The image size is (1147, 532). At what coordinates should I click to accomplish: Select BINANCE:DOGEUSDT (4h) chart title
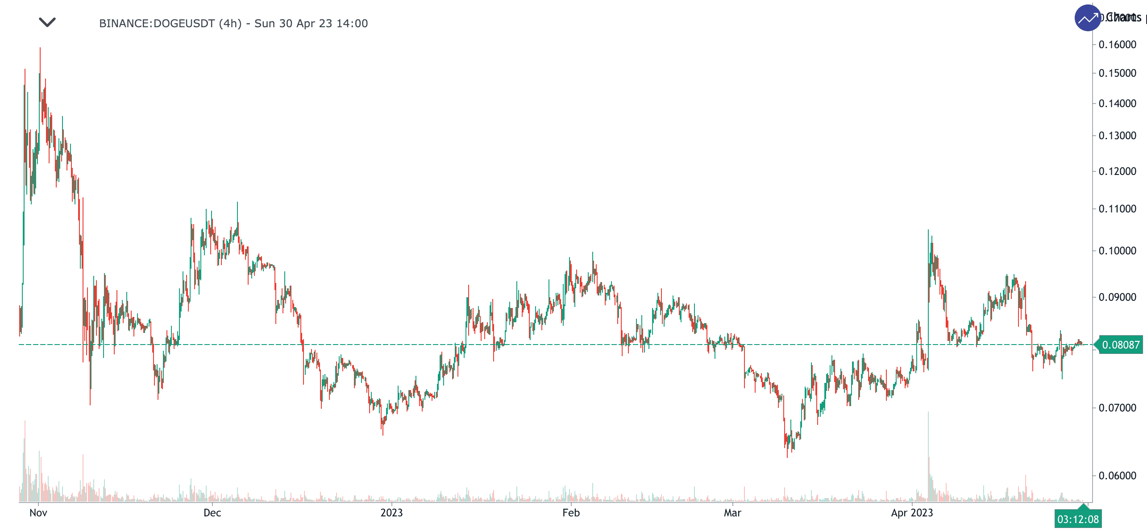pos(233,23)
